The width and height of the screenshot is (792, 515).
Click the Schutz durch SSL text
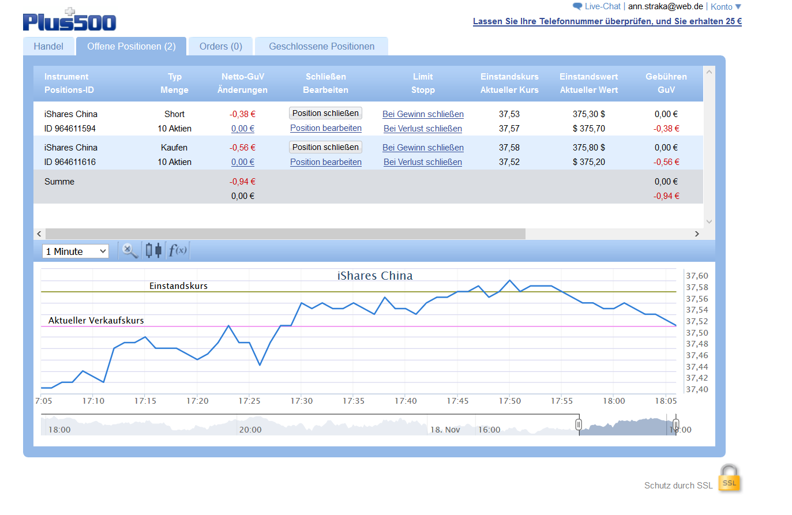[x=678, y=486]
